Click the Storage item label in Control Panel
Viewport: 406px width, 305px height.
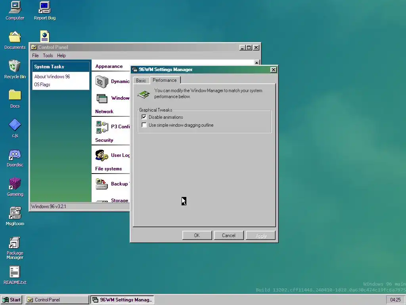pos(120,200)
